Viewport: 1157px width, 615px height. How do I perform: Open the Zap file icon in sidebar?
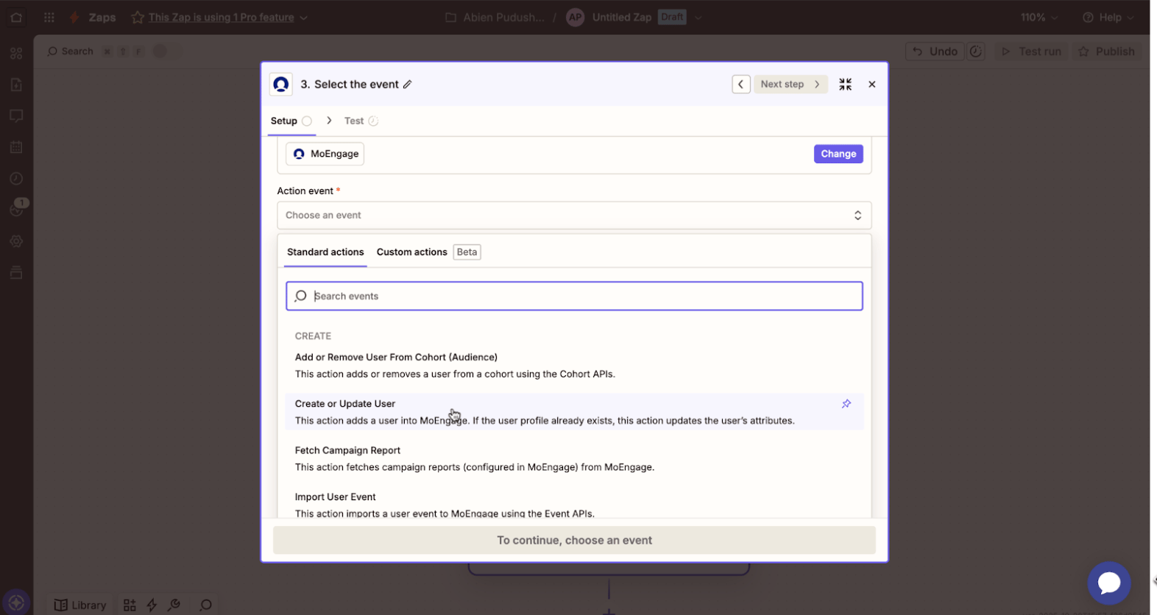(x=16, y=85)
